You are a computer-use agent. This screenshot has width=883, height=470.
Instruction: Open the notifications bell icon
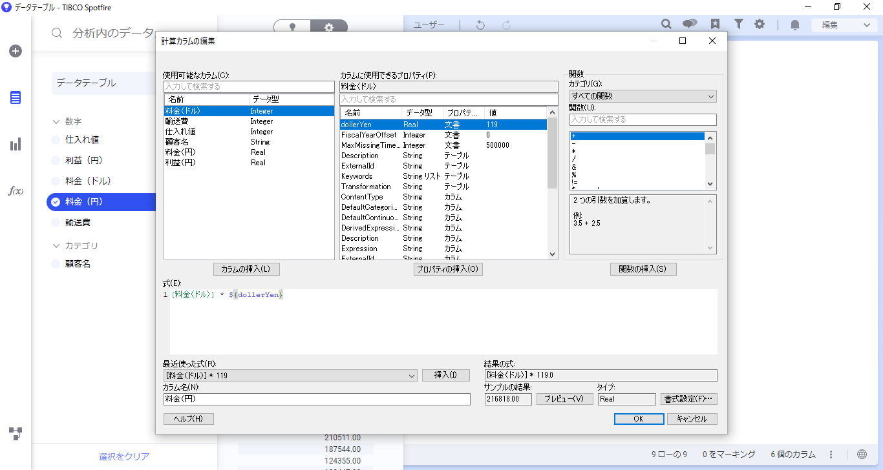point(795,25)
